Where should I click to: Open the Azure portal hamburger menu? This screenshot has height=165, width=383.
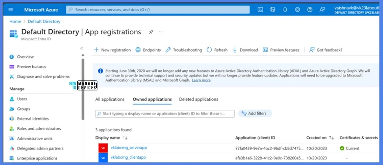coord(11,10)
